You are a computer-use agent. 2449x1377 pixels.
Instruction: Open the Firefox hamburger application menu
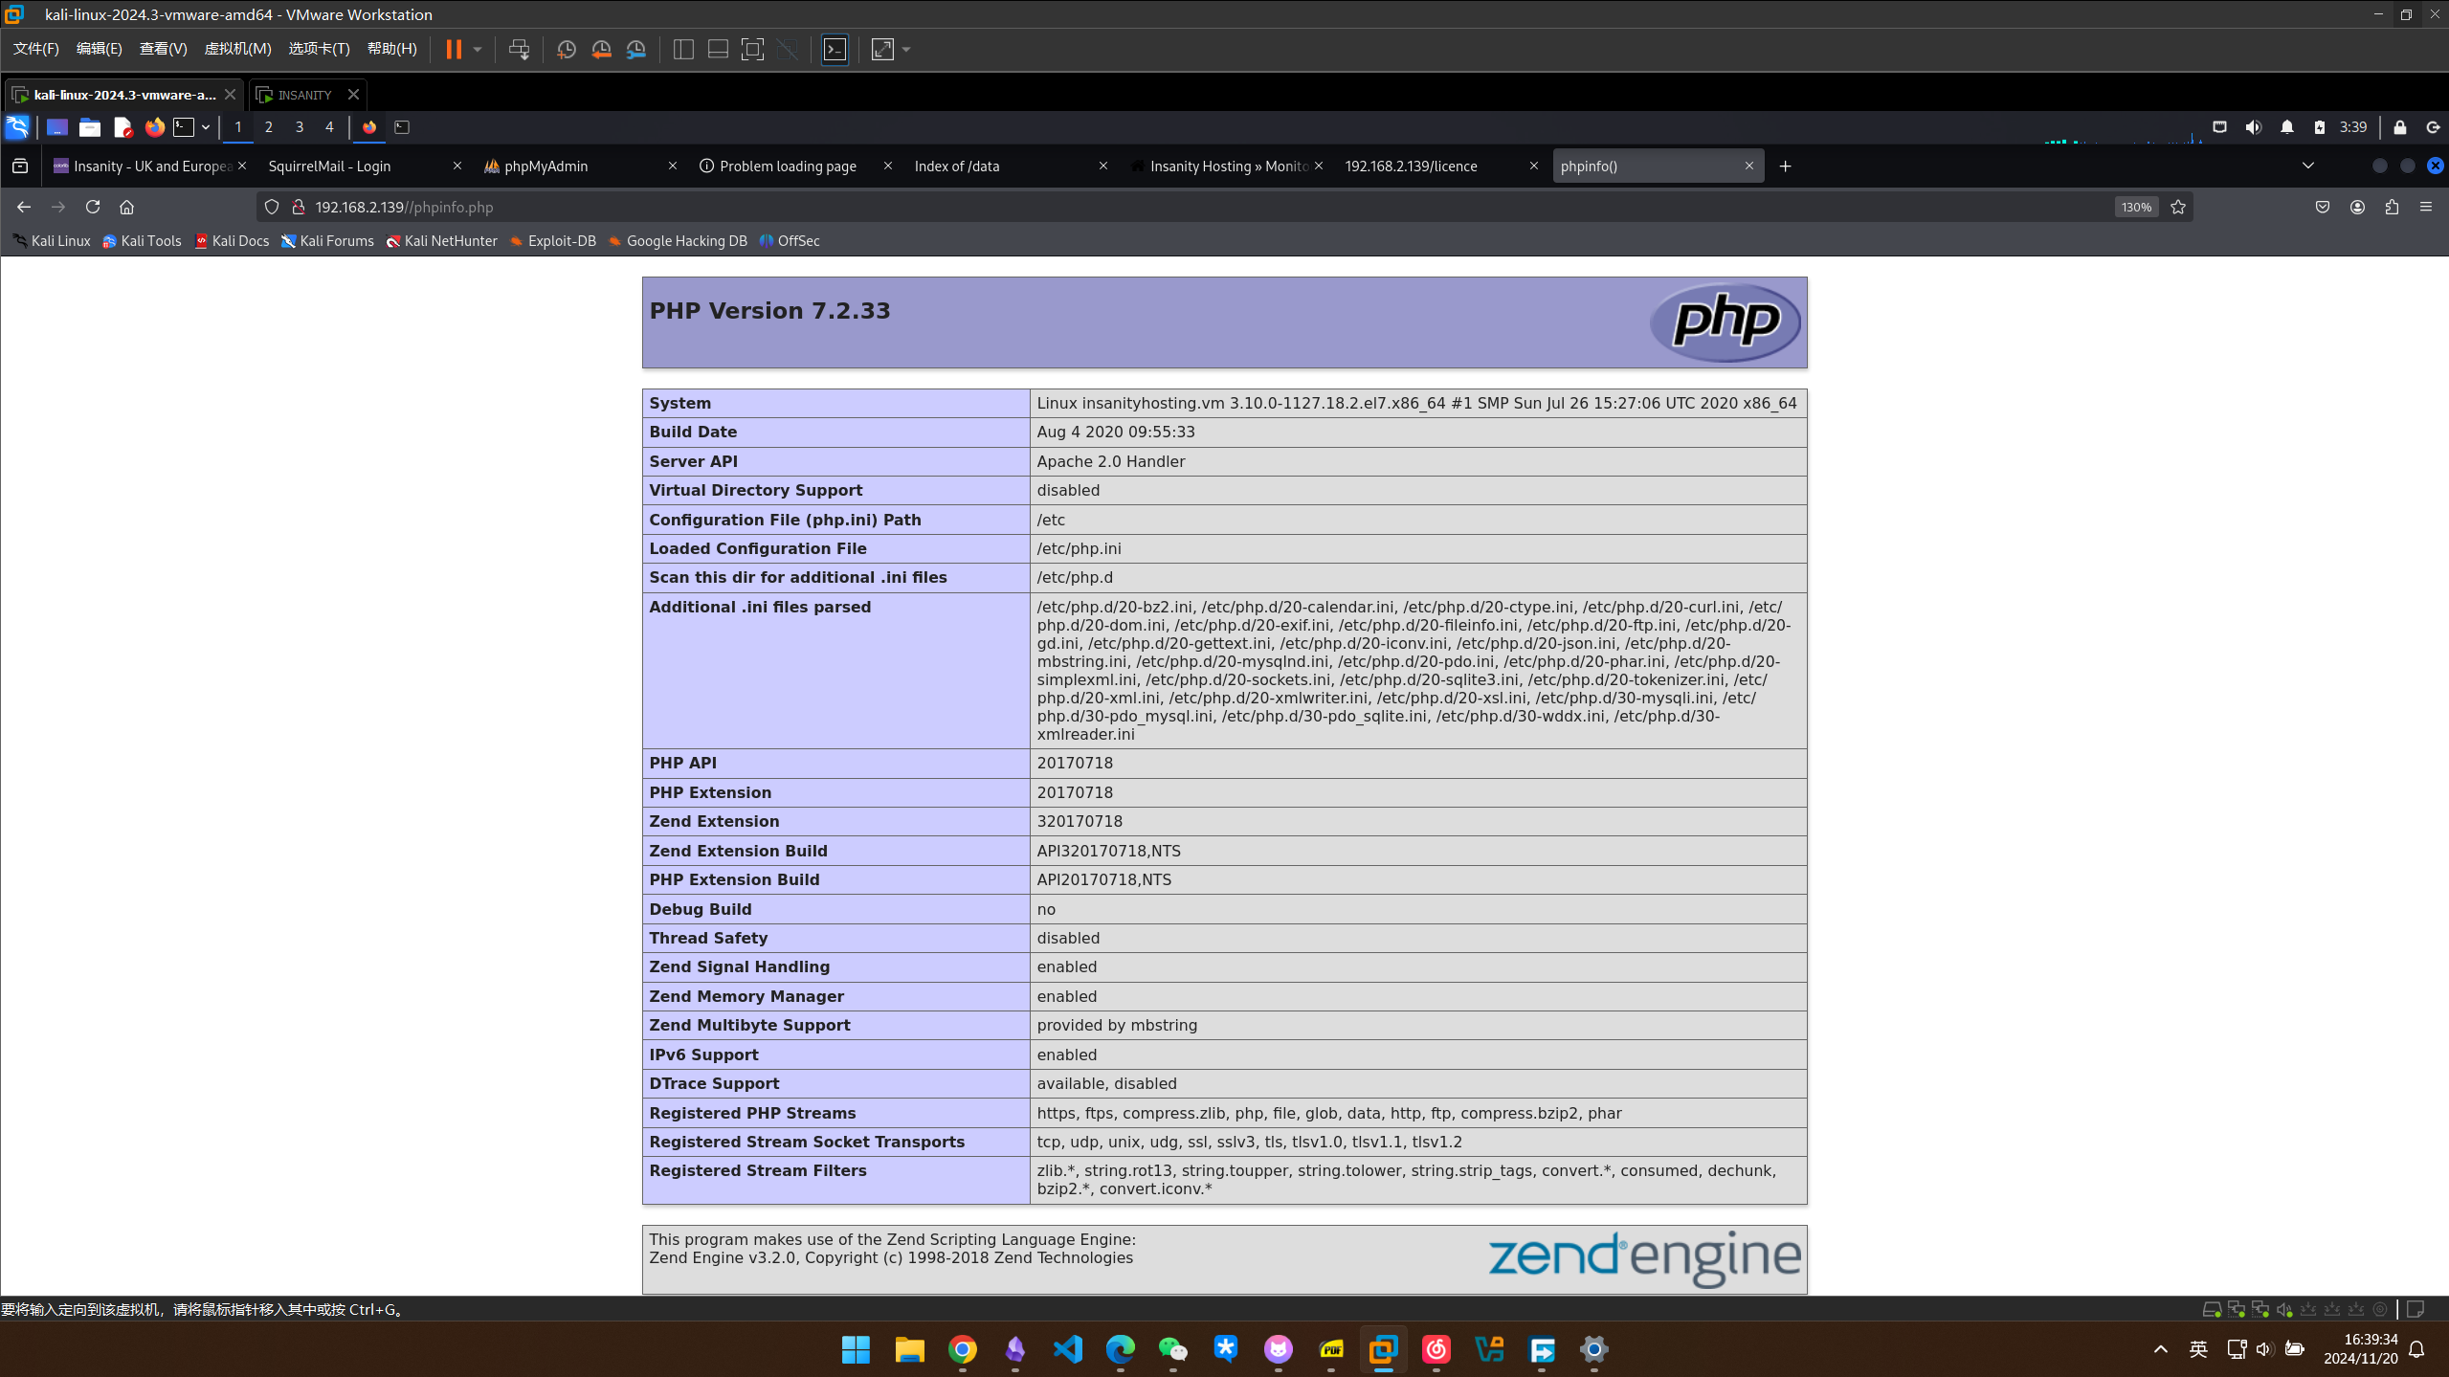pyautogui.click(x=2426, y=207)
